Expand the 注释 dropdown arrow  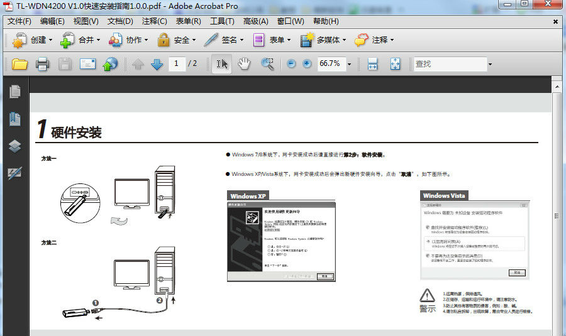pos(392,40)
